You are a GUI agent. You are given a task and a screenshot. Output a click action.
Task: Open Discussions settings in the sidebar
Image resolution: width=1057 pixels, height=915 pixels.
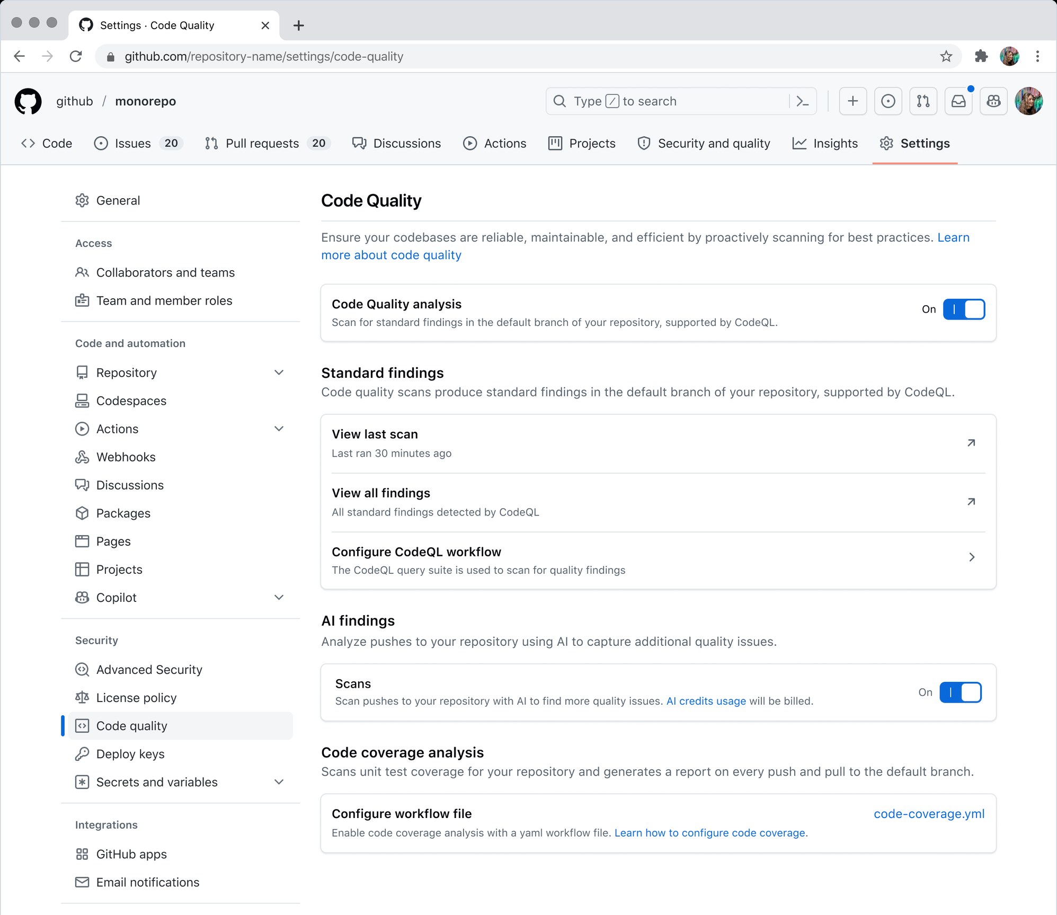click(181, 485)
